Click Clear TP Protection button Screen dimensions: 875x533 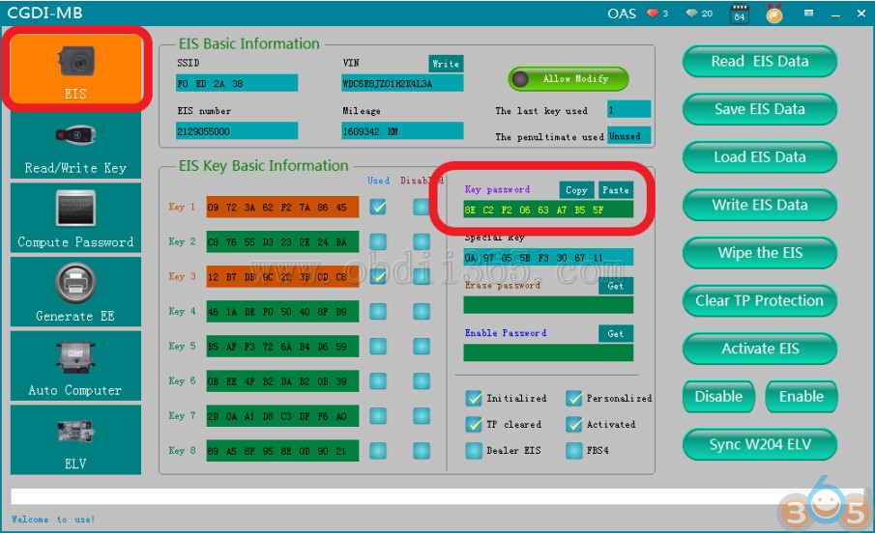(x=760, y=301)
